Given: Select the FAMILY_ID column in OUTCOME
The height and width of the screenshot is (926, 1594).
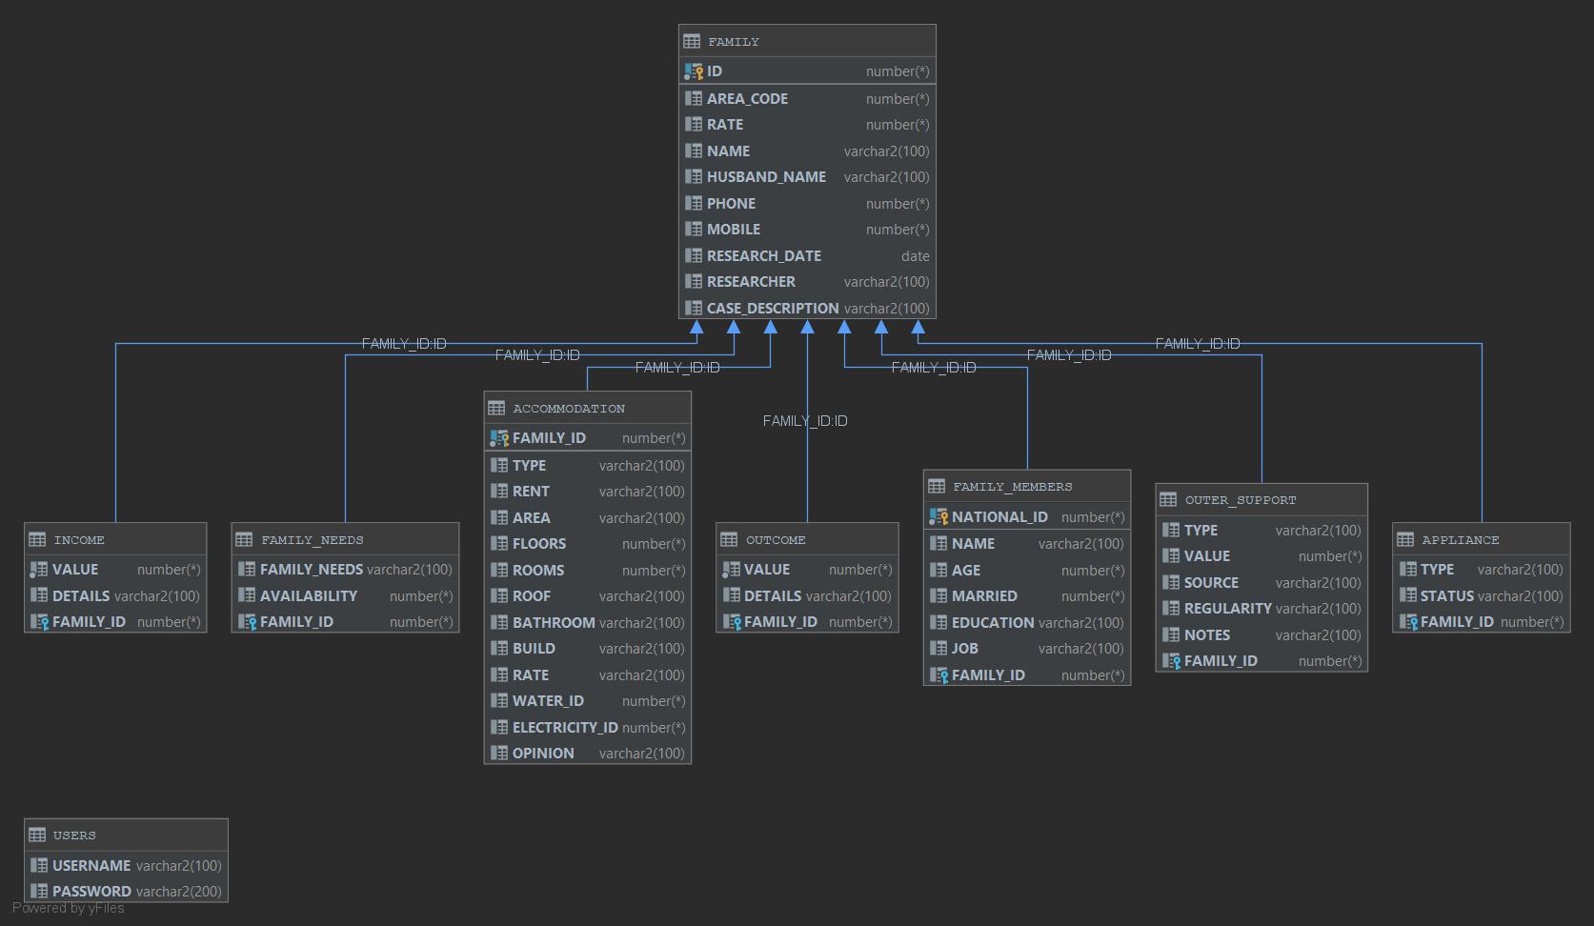Looking at the screenshot, I should point(807,622).
